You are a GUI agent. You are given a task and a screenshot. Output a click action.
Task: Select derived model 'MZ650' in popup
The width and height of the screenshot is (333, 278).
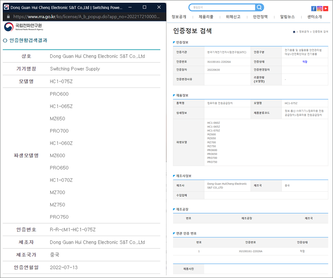57,118
